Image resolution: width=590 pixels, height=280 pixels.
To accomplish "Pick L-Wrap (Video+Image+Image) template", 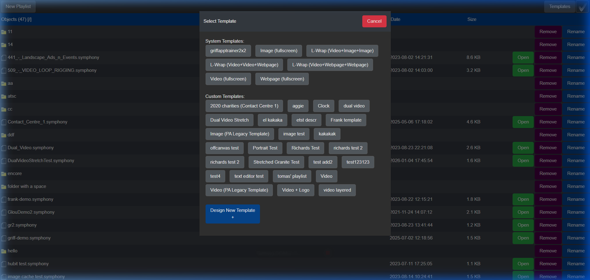I will [x=342, y=51].
